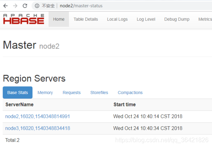The height and width of the screenshot is (147, 212).
Task: Click start time 10:40:14 cell
Action: 148,116
